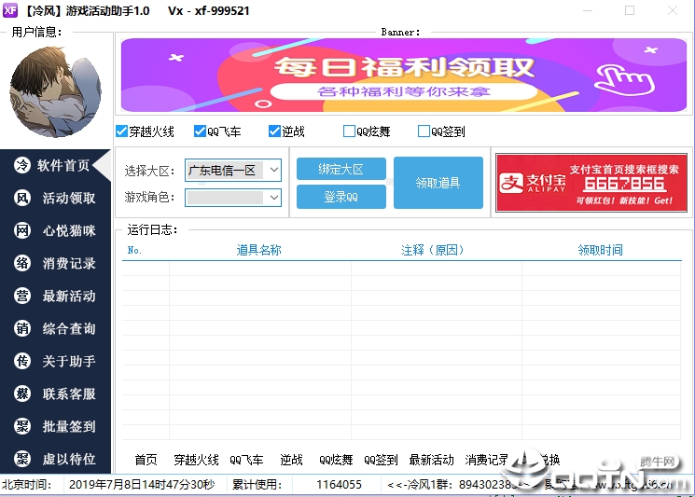Switch to the 逆战 bottom tab
The height and width of the screenshot is (497, 695).
pyautogui.click(x=291, y=460)
